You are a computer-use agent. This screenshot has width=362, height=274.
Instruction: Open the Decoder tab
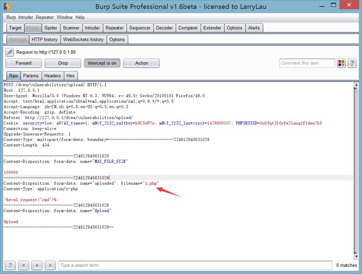point(164,28)
